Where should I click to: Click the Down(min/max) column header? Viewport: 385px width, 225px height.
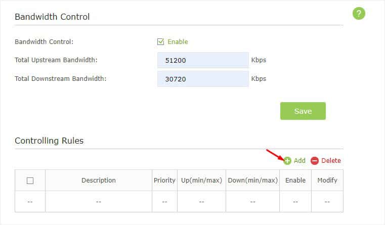[x=252, y=180]
